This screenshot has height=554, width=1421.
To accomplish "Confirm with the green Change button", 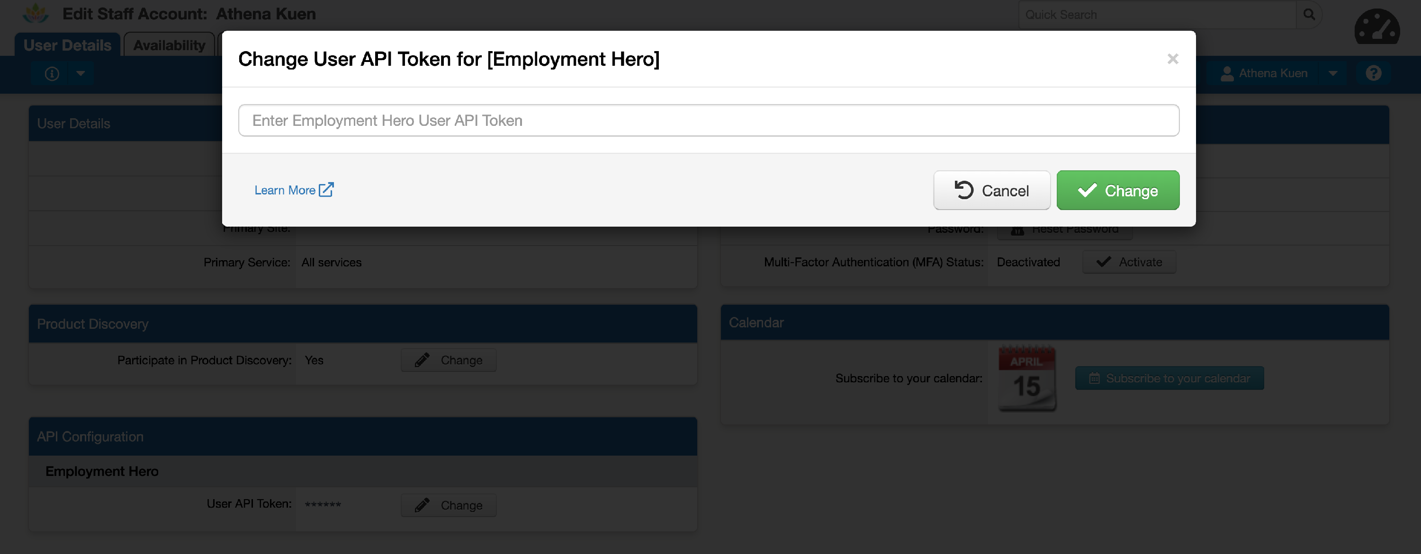I will (1117, 191).
